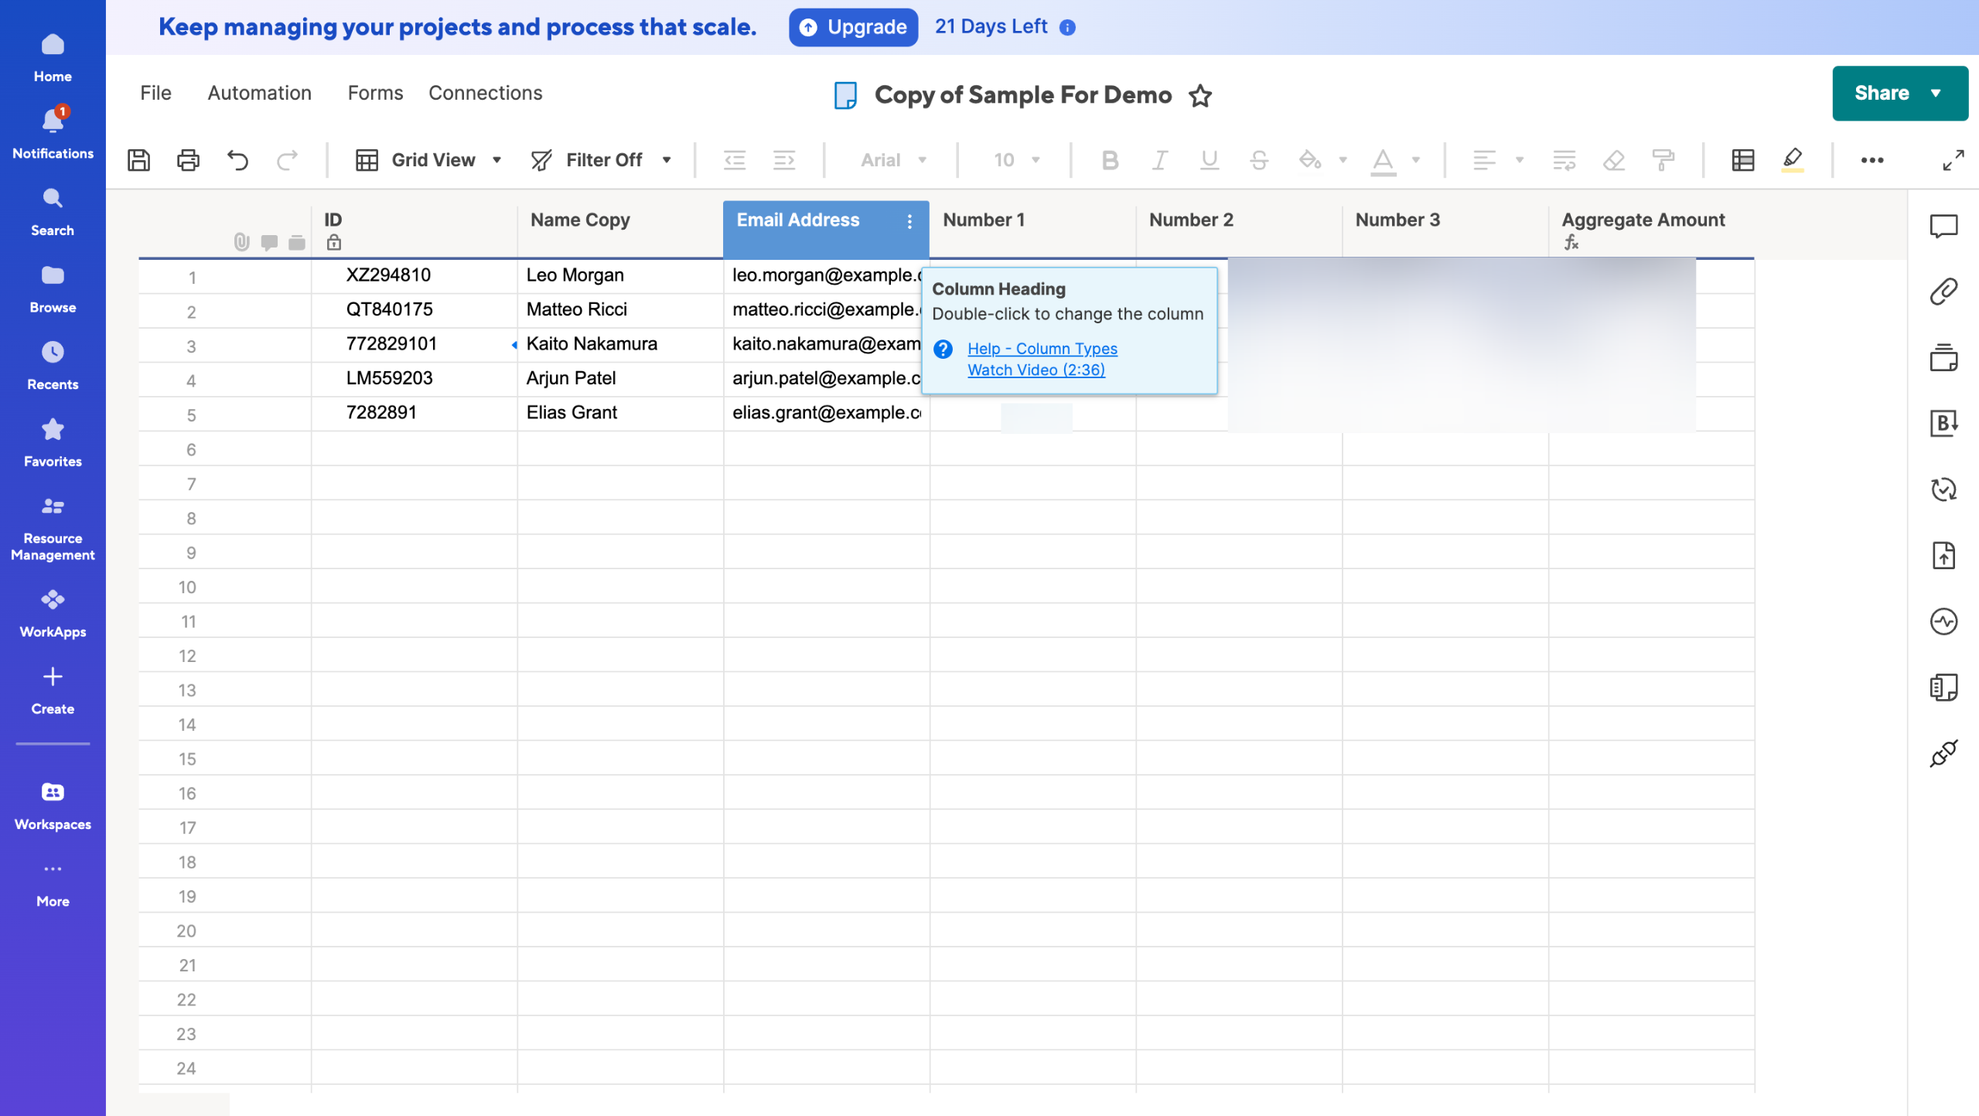Open the Activity Log icon
The width and height of the screenshot is (1979, 1116).
pos(1943,621)
